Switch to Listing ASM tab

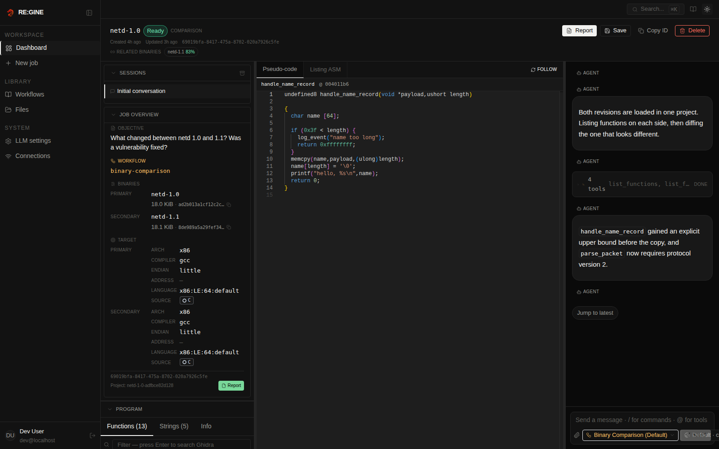tap(325, 70)
